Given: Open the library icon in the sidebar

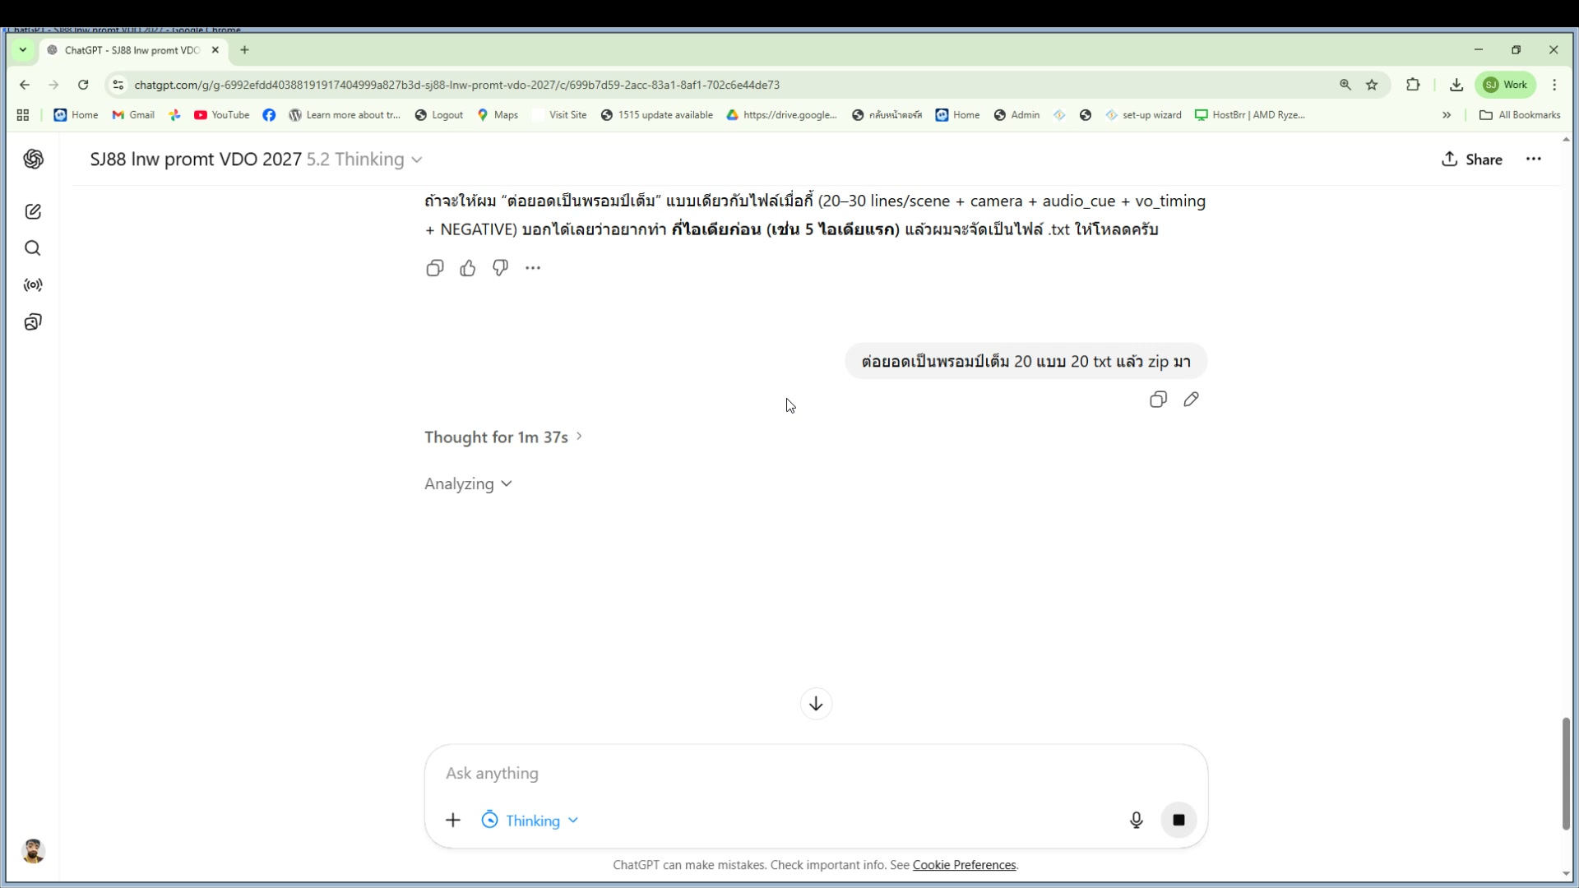Looking at the screenshot, I should [33, 321].
